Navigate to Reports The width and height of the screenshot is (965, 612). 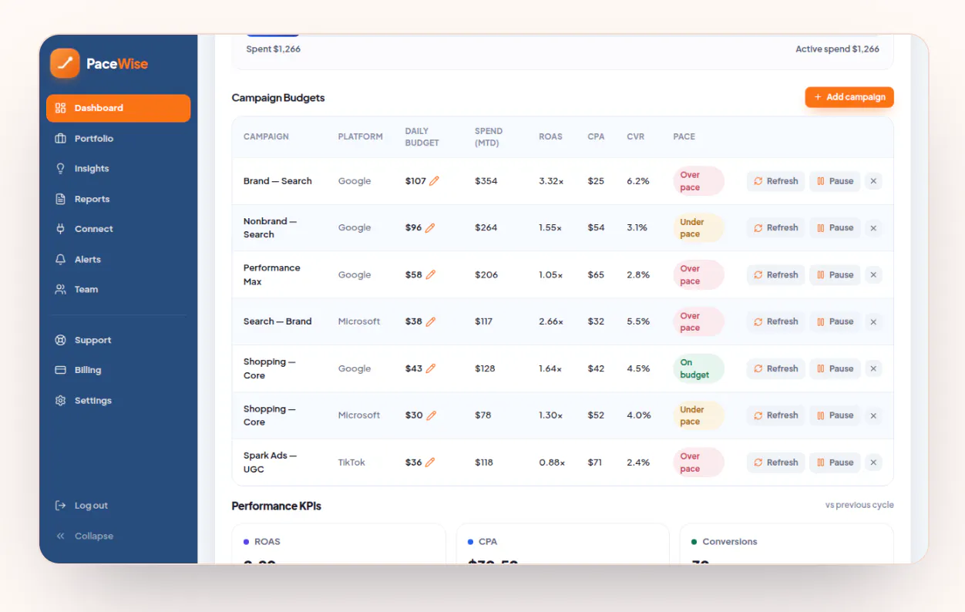[118, 199]
